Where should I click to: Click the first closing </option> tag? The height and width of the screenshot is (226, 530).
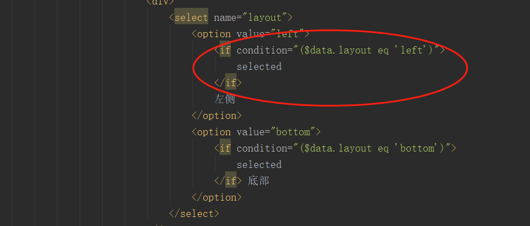point(216,116)
